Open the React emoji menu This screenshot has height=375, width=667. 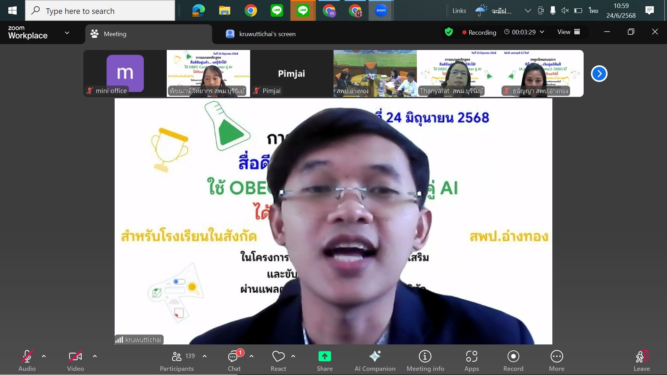278,361
